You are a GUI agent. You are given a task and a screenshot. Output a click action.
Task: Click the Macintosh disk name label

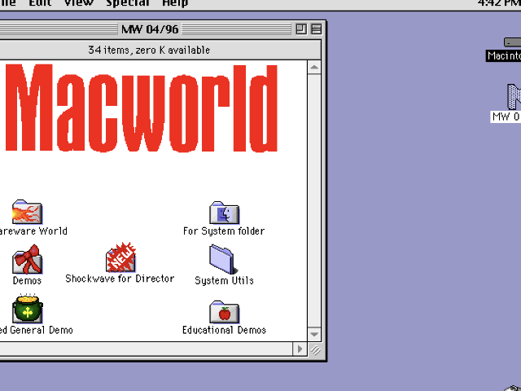503,56
